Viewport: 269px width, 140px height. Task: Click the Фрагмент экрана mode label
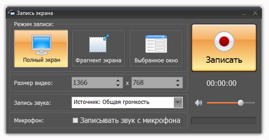[98, 60]
